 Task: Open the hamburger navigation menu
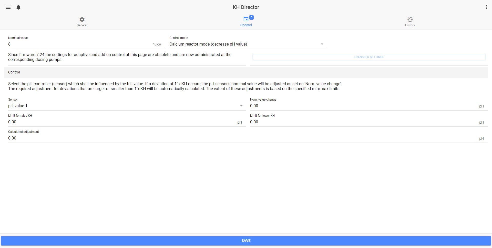8,7
